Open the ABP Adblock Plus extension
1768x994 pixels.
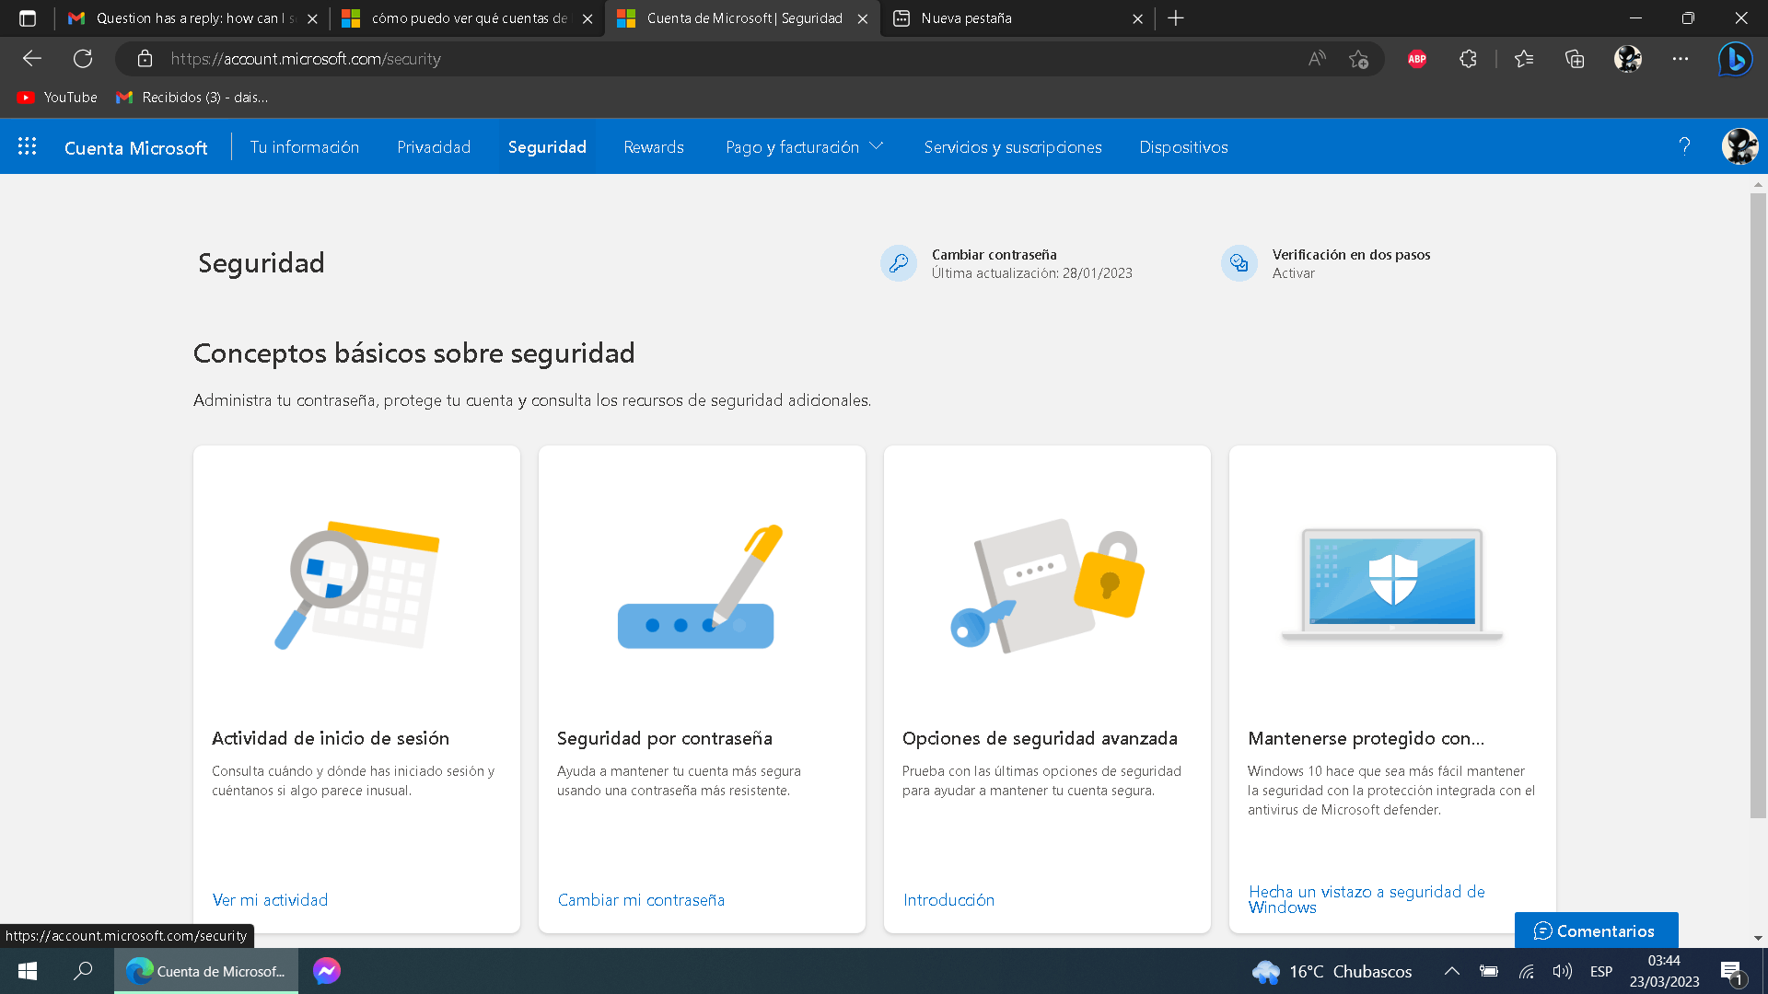[x=1417, y=59]
